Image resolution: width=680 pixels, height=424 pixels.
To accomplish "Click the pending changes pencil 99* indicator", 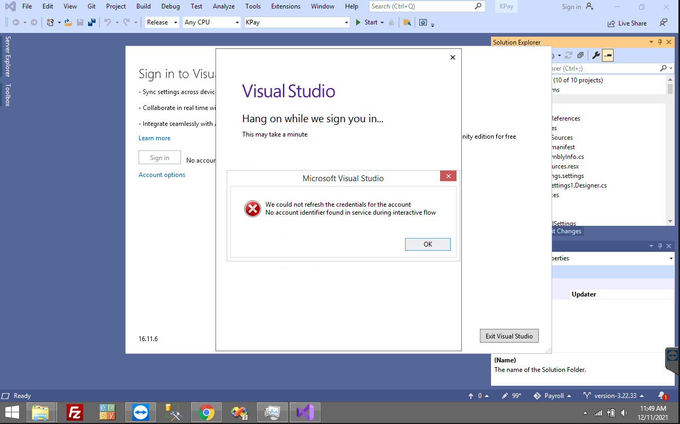I will tap(512, 396).
